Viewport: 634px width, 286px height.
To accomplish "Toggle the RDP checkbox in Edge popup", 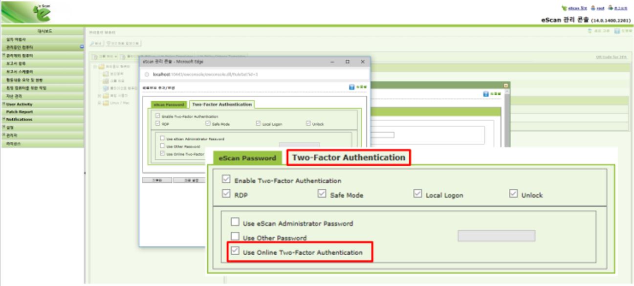I will pyautogui.click(x=156, y=124).
